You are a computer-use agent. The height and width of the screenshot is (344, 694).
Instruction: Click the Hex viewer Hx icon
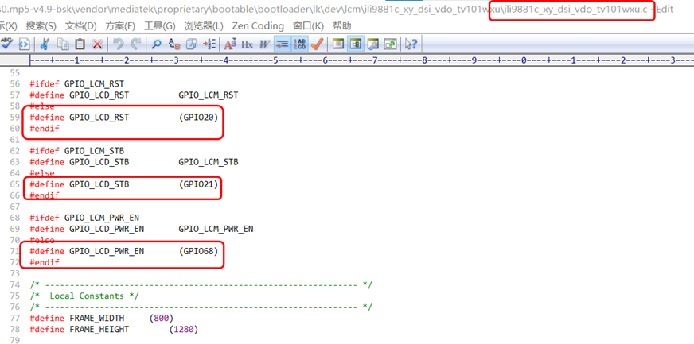point(248,44)
